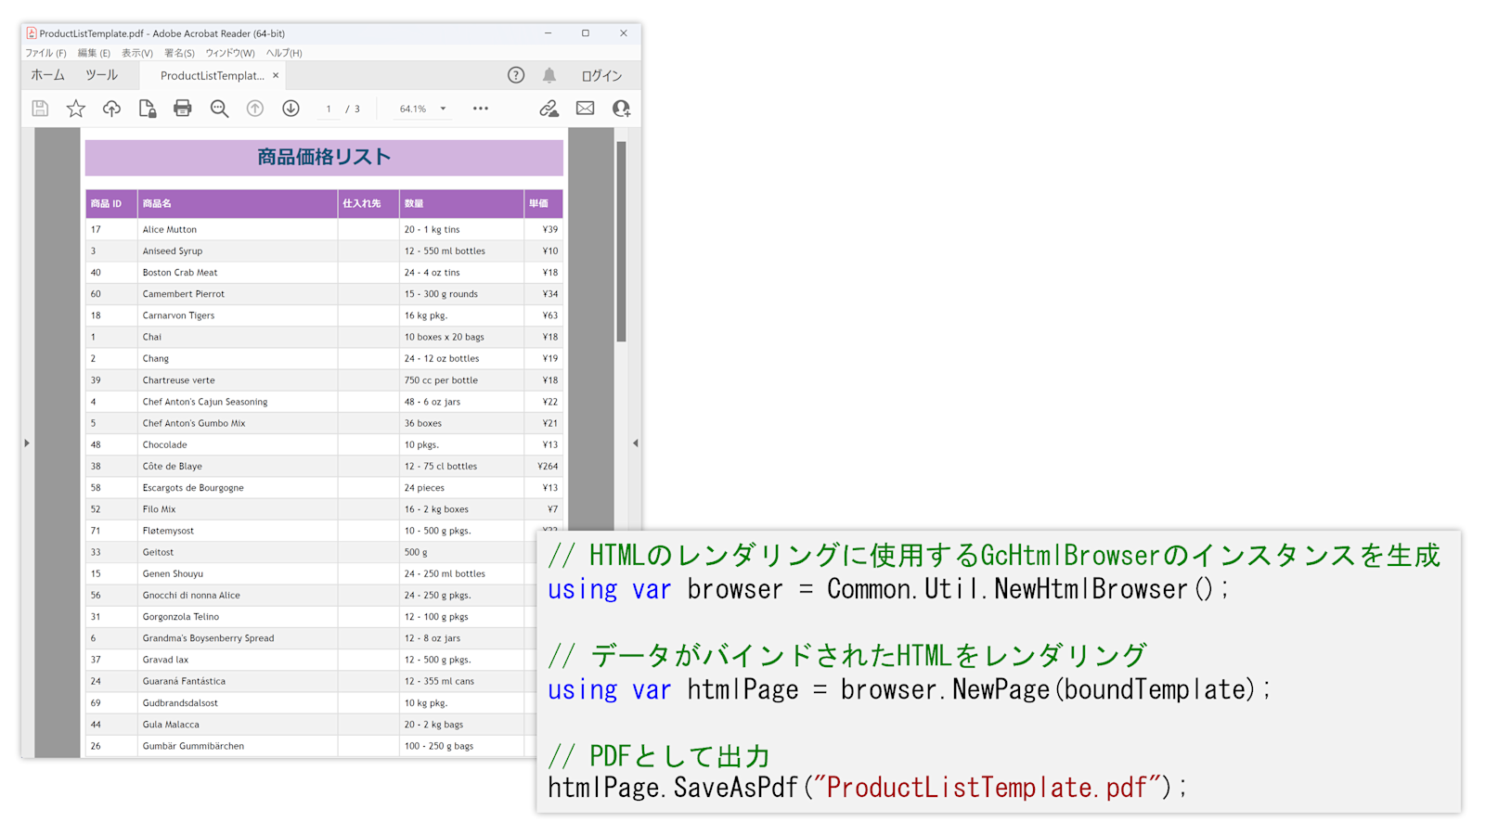Switch to the ホーム tab
Image resolution: width=1485 pixels, height=835 pixels.
coord(48,75)
